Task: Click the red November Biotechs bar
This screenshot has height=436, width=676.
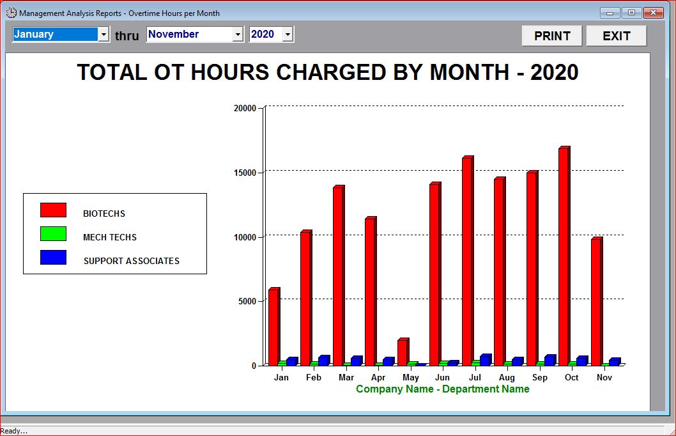Action: click(x=596, y=300)
